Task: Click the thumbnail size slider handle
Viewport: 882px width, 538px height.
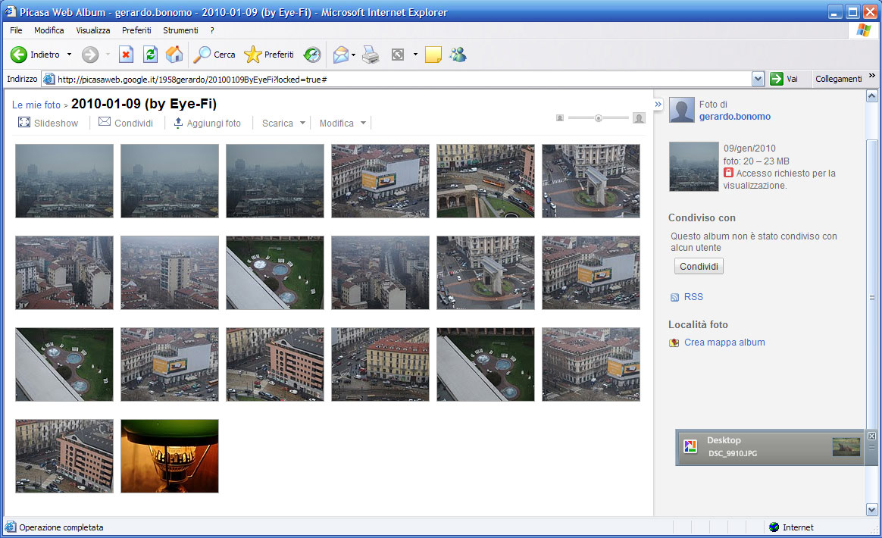Action: point(599,118)
